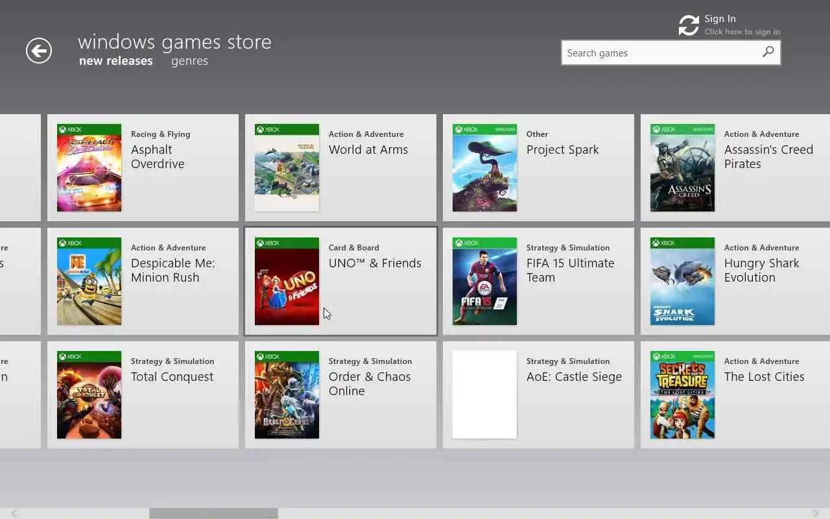Select the Assassin's Creed Pirates title

click(768, 156)
